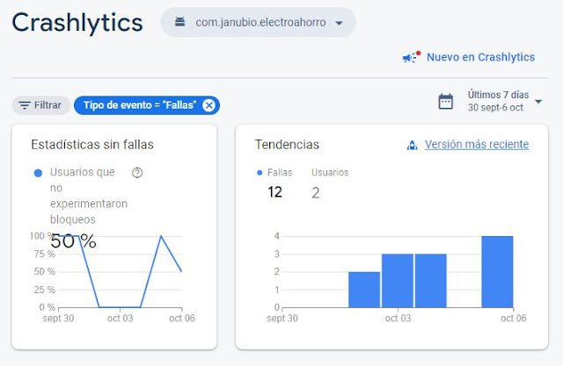Click the 30 sept-6 oct date range text

point(495,107)
